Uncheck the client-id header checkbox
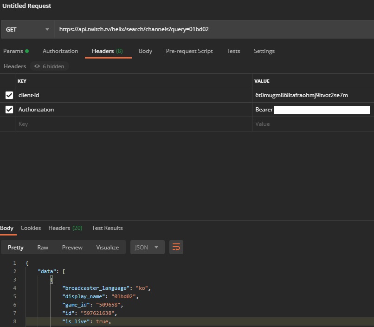The height and width of the screenshot is (327, 374). coord(9,95)
